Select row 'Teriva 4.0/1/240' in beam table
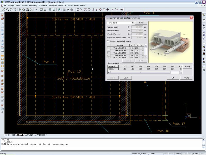 126,48
